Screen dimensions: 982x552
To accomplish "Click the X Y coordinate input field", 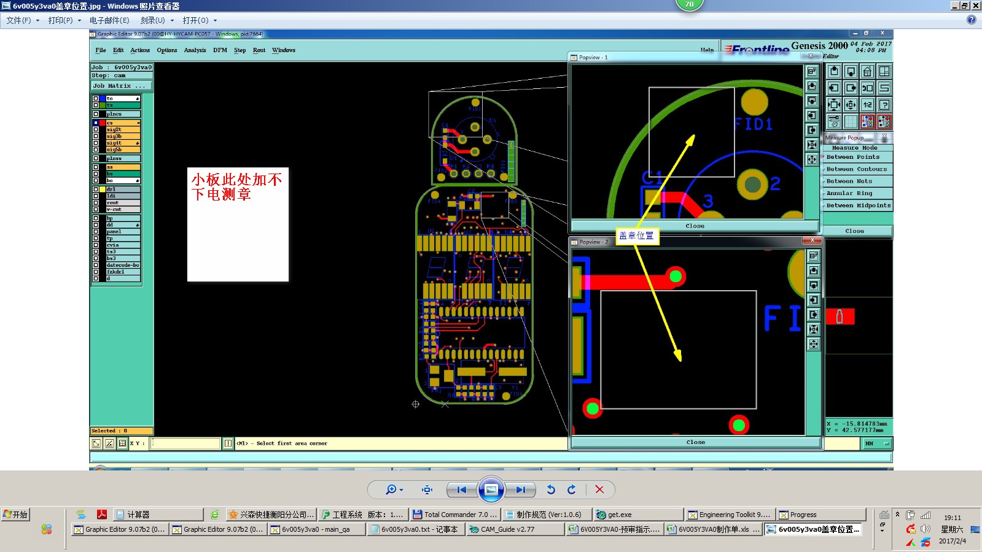I will [185, 443].
